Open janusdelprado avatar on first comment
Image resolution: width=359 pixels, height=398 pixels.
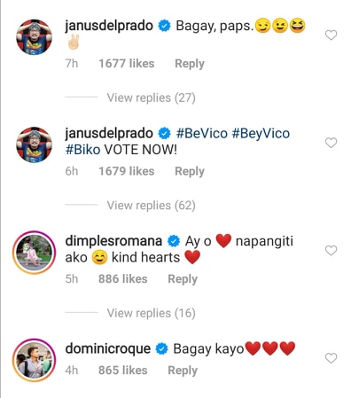(x=34, y=37)
